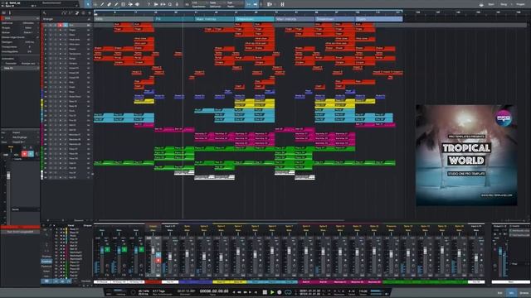Viewport: 531px width, 298px height.
Task: Select the first Breakdown arranger section
Action: coord(255,19)
